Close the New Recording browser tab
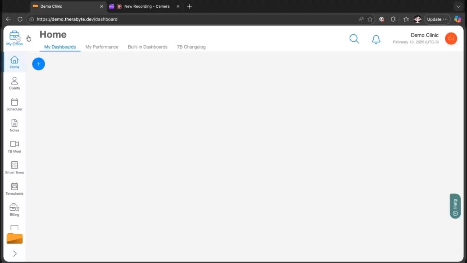Screen dimensions: 467x263 click(x=178, y=6)
